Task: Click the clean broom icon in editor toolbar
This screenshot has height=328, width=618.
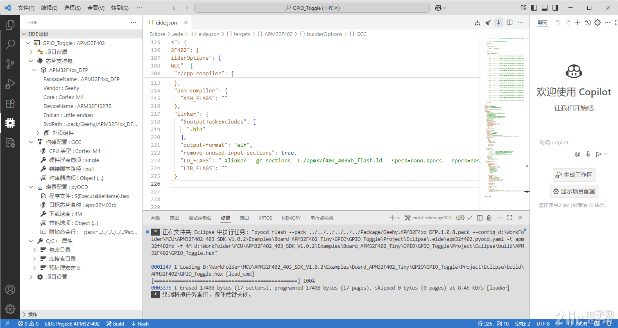Action: click(488, 22)
